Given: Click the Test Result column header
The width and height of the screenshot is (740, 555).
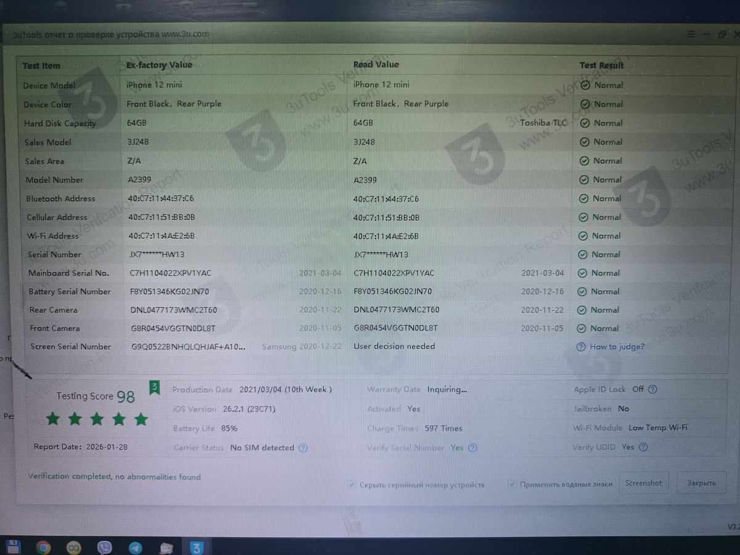Looking at the screenshot, I should click(x=601, y=65).
